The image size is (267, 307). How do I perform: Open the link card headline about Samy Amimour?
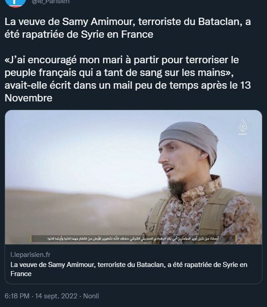click(129, 269)
